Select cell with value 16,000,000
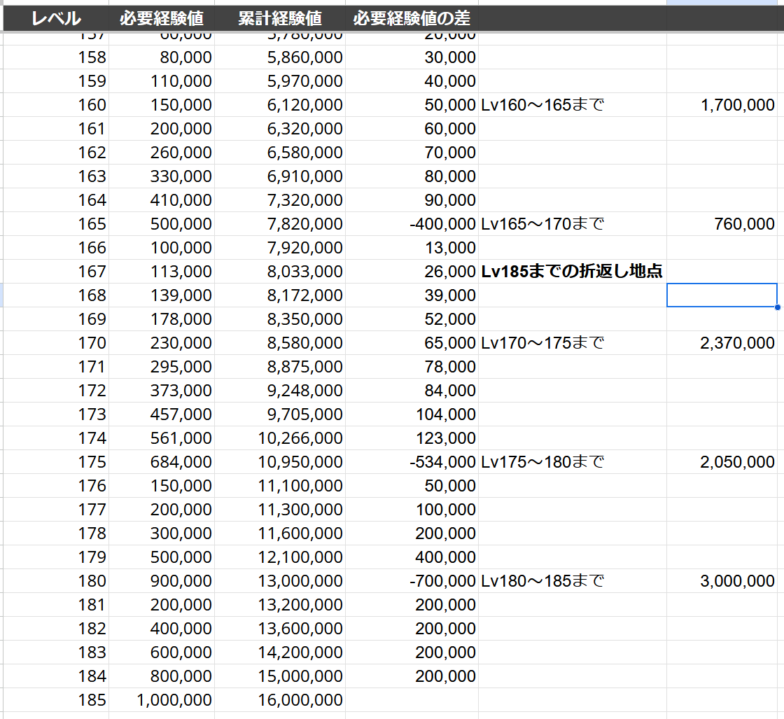Viewport: 784px width, 719px height. tap(280, 700)
